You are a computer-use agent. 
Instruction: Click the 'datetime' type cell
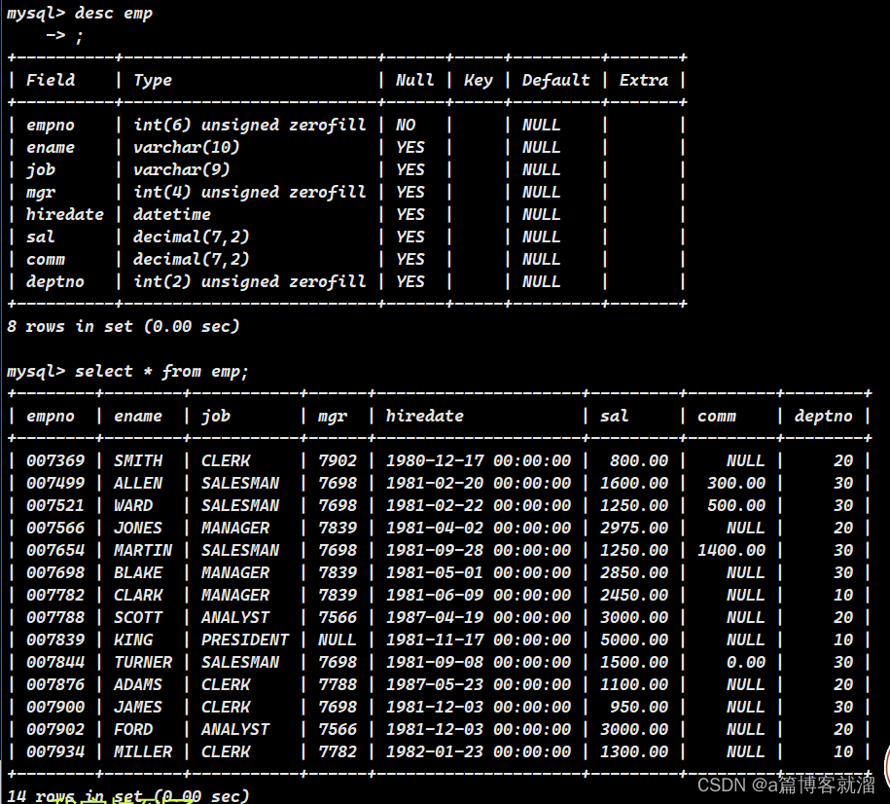click(x=172, y=214)
